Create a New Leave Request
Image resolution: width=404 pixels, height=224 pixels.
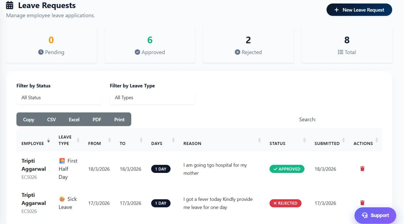tap(359, 10)
